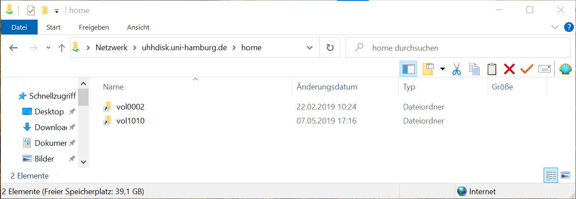Expand the address bar history dropdown
This screenshot has height=199, width=576.
pos(310,48)
